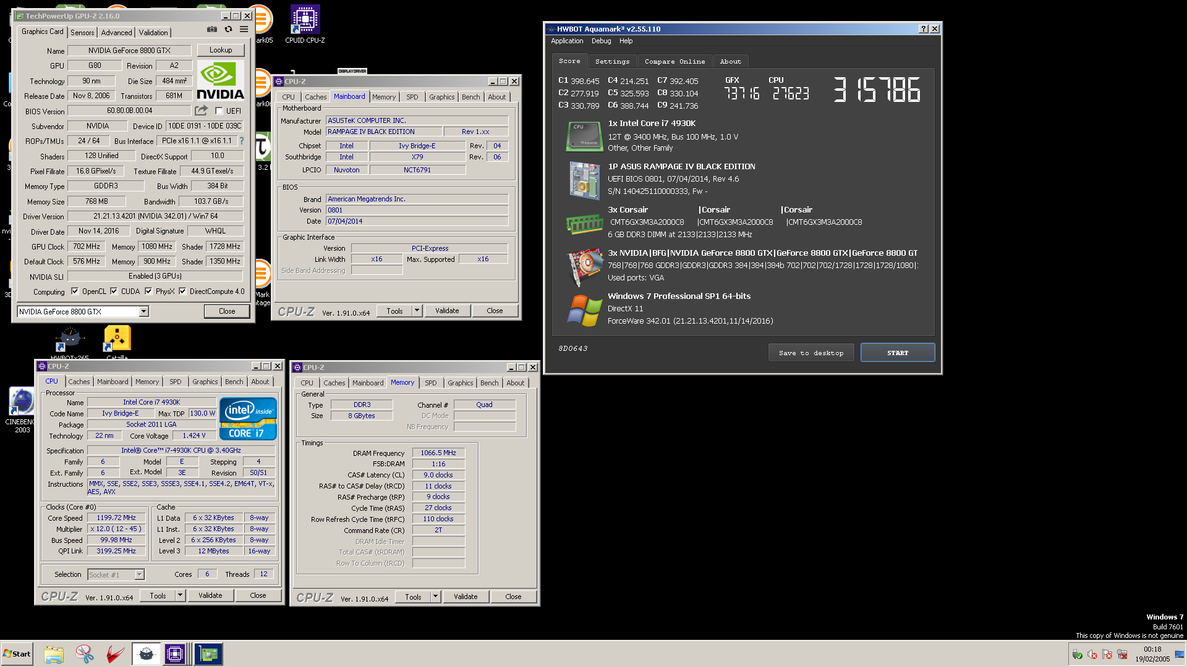Open the Catzilla desktop shortcut
Image resolution: width=1187 pixels, height=667 pixels.
[117, 343]
